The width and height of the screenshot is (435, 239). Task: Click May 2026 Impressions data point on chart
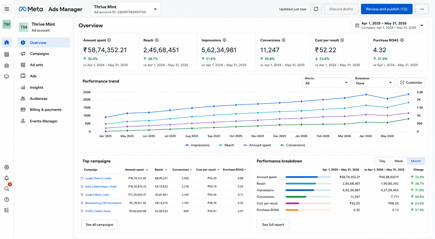387,99
